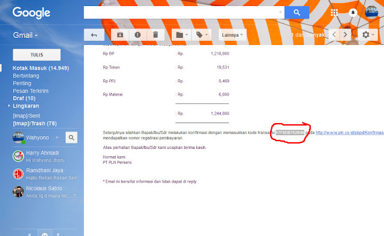This screenshot has width=384, height=236.
Task: Open the Gmail product dropdown
Action: 25,35
